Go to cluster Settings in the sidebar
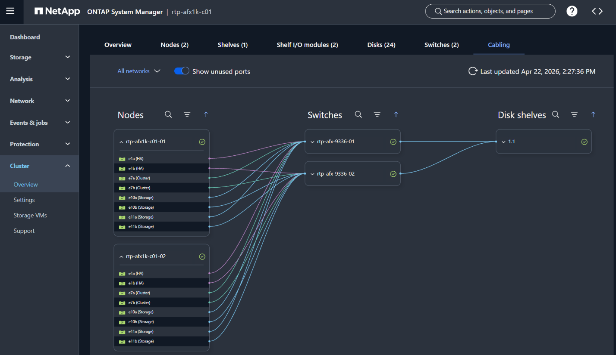 (24, 200)
